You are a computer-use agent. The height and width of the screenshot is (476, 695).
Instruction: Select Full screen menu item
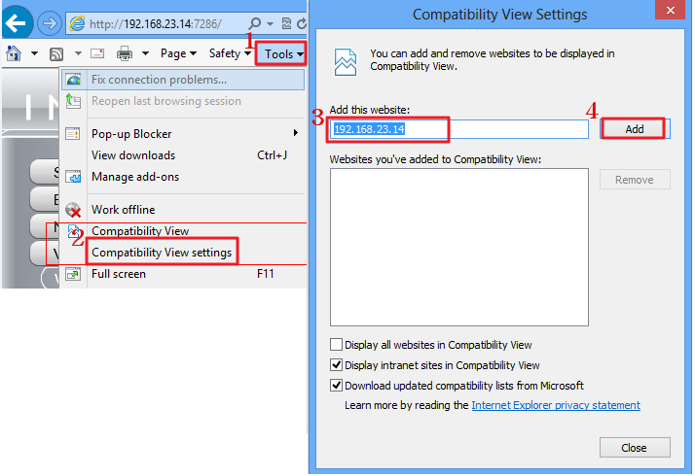tap(183, 274)
